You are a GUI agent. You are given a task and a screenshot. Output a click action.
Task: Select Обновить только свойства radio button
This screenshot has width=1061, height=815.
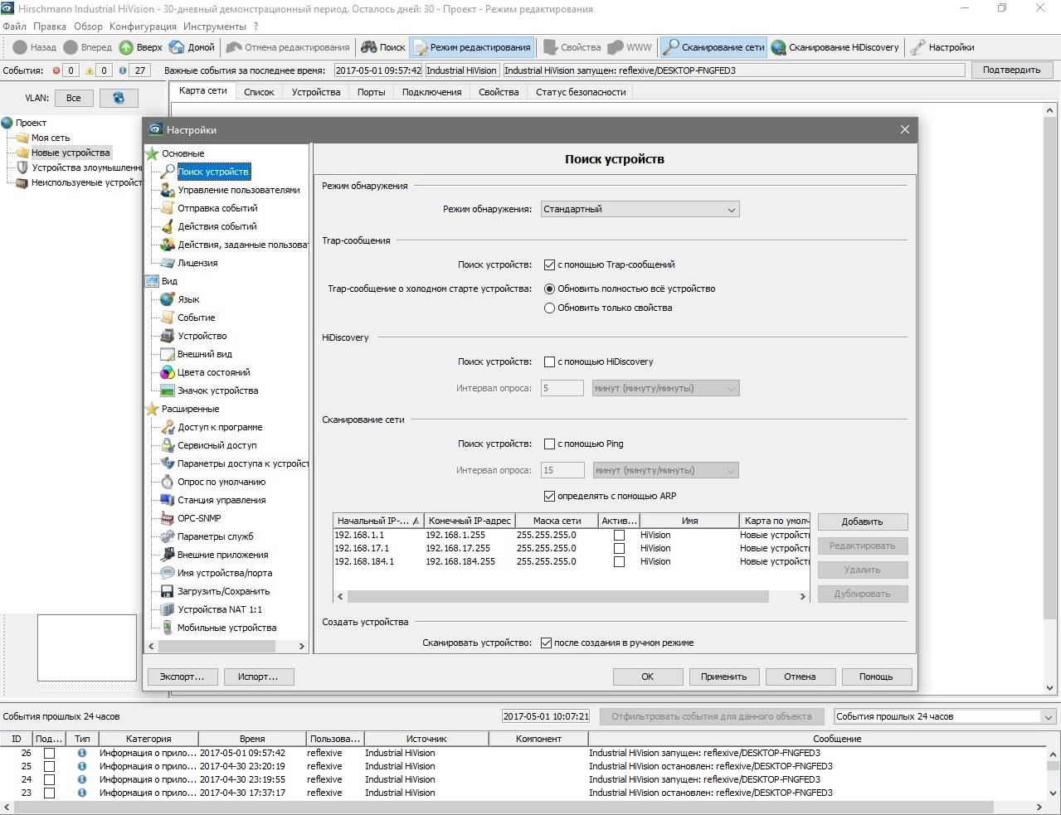pyautogui.click(x=549, y=308)
